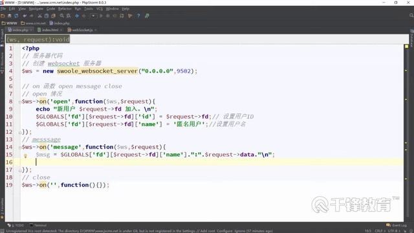
Task: Click the WWW breadcrumb folder
Action: coord(9,23)
